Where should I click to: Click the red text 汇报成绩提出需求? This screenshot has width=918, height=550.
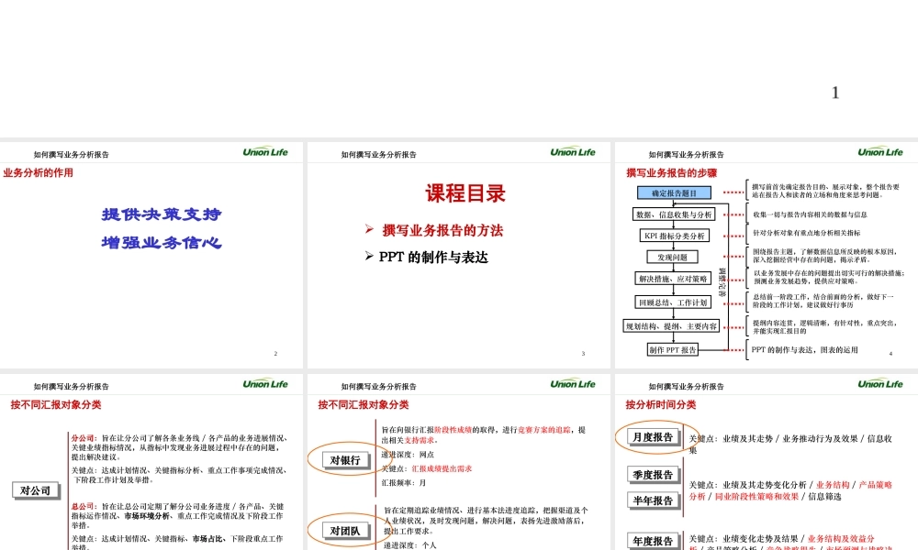442,468
